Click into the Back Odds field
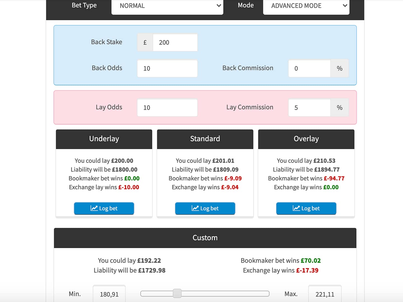The height and width of the screenshot is (302, 403). (167, 69)
